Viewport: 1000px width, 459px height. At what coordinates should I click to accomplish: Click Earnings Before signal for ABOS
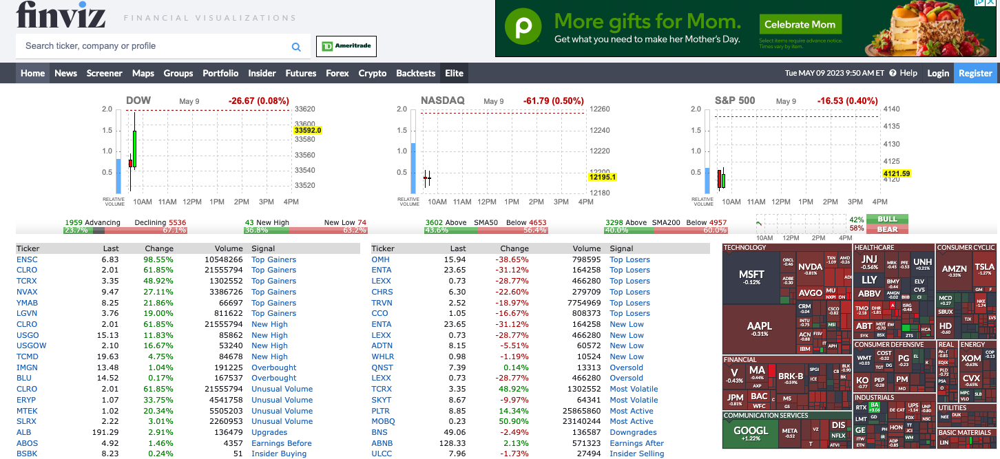282,443
